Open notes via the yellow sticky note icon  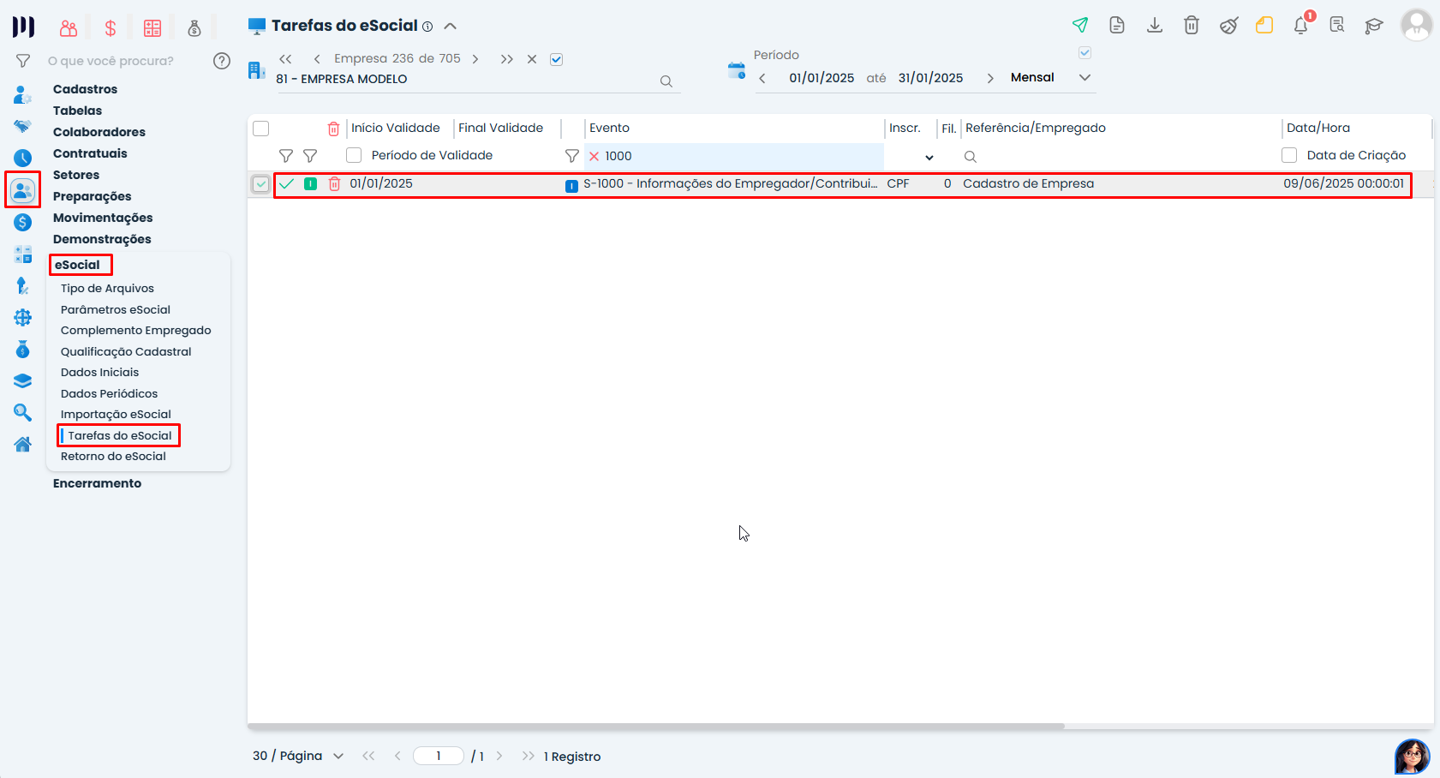pos(1265,26)
